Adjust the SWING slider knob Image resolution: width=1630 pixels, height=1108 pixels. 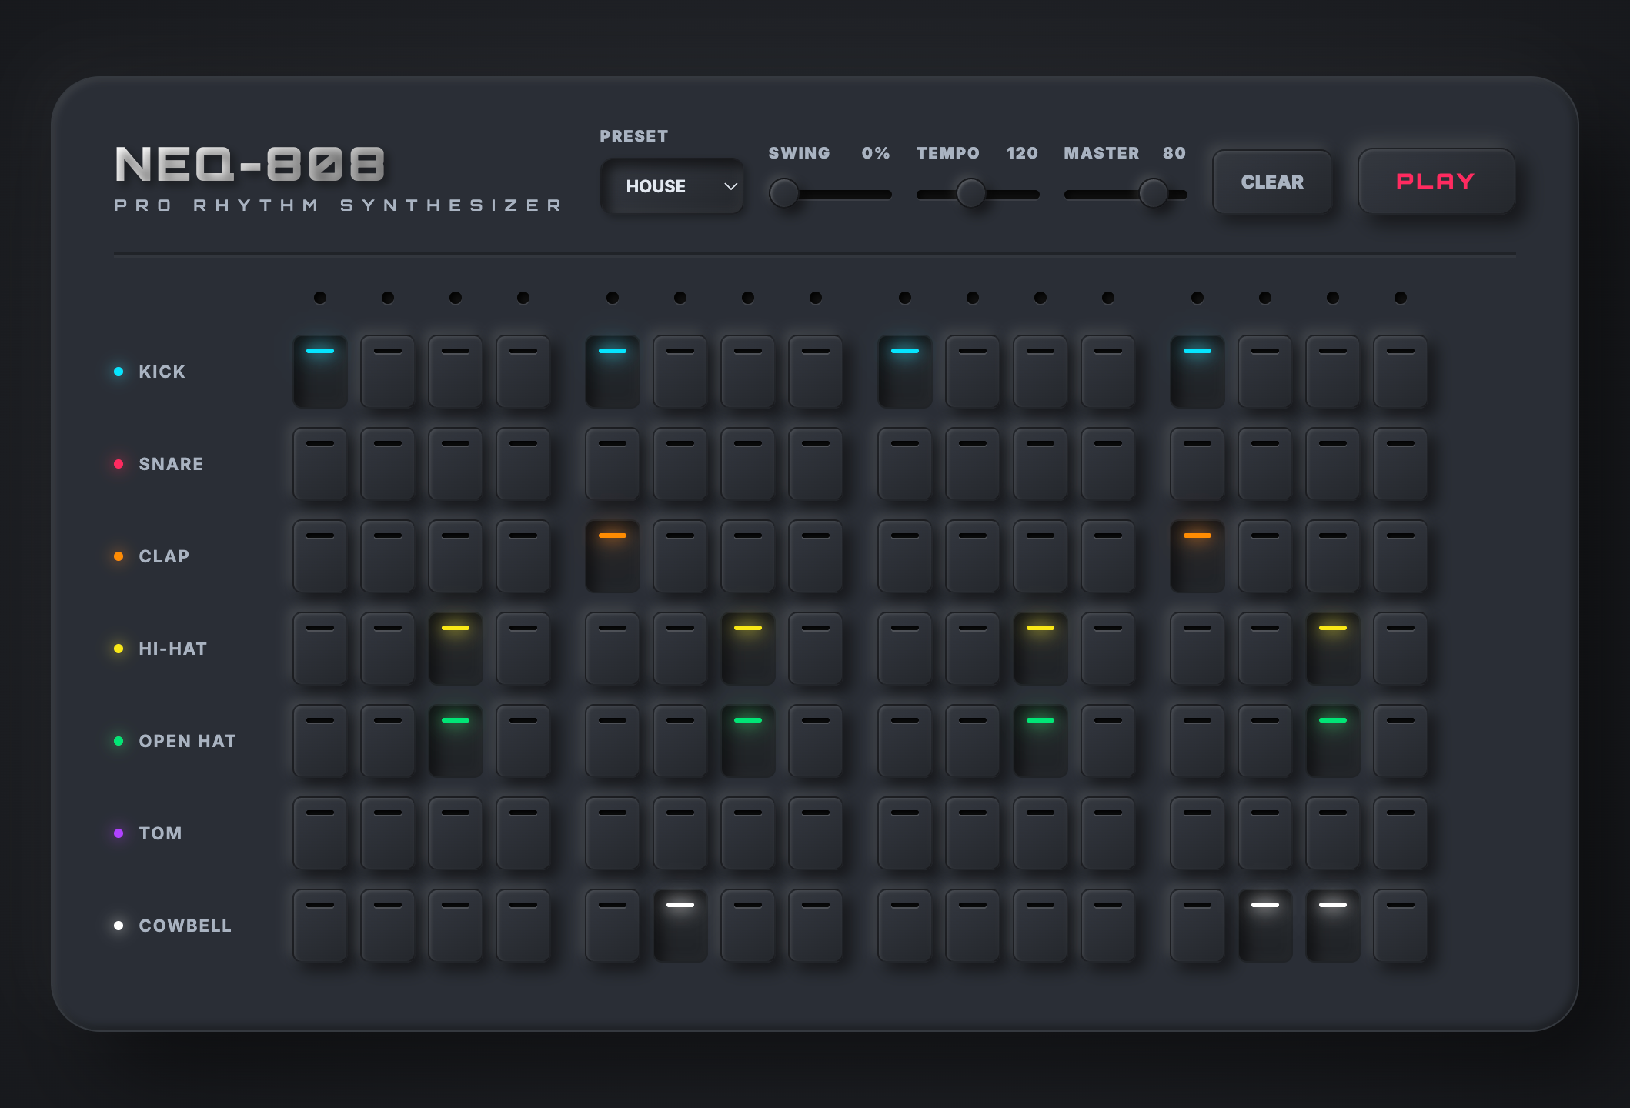tap(784, 194)
